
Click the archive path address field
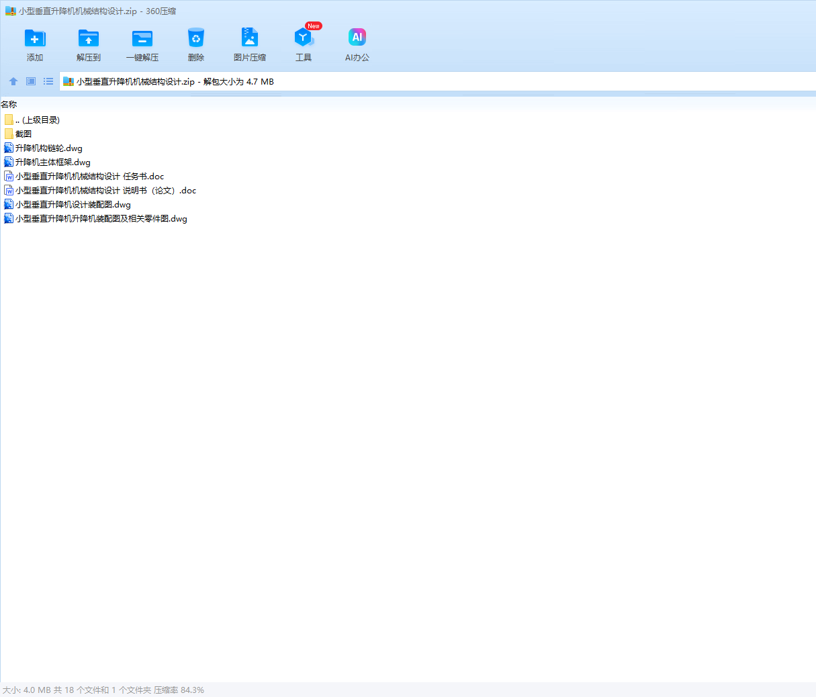438,82
